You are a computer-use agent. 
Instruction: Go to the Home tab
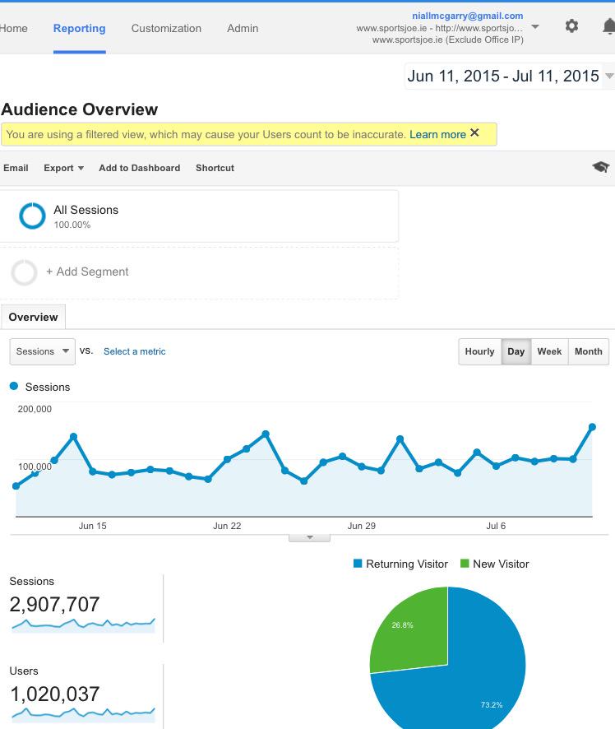13,28
